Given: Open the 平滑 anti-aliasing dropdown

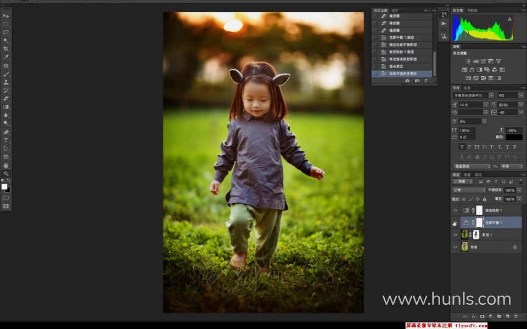Looking at the screenshot, I should pyautogui.click(x=512, y=166).
